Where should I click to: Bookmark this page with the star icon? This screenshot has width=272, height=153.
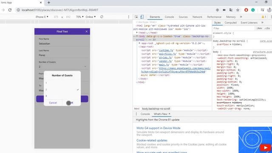238,10
